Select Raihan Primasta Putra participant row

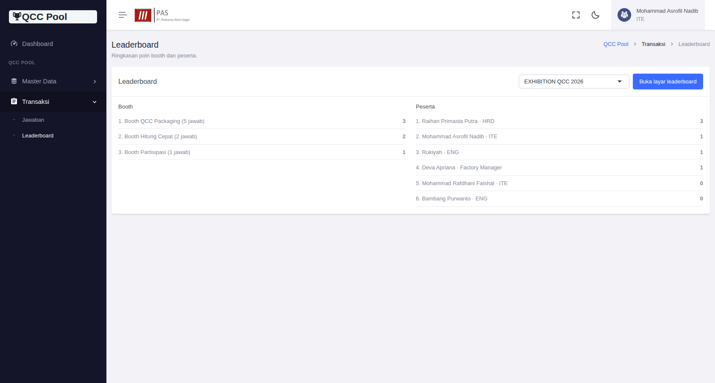(559, 121)
